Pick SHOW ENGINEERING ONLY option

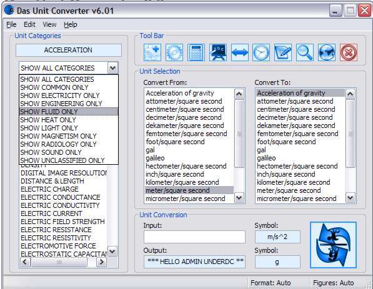pos(69,104)
